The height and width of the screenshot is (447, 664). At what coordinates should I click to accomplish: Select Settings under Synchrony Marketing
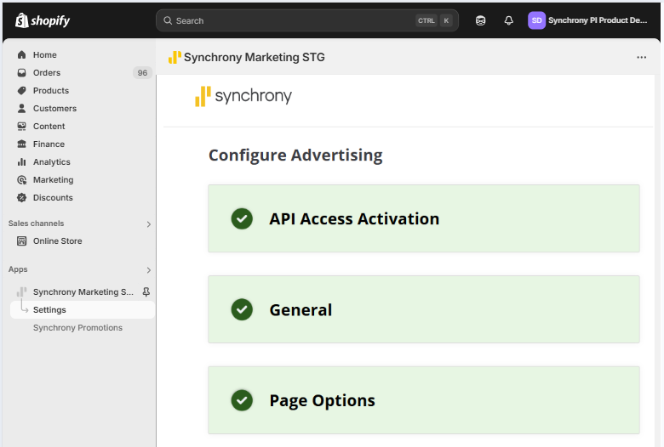49,310
